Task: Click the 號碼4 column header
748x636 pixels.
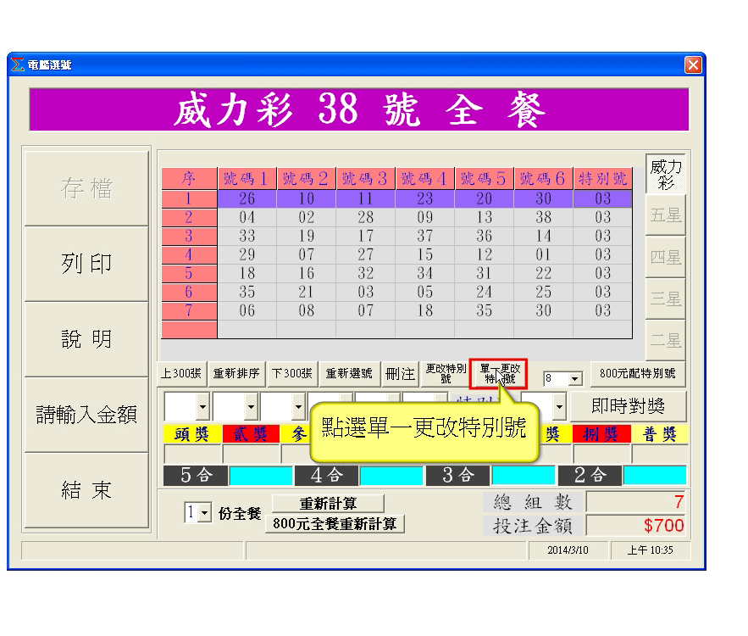Action: pyautogui.click(x=424, y=179)
